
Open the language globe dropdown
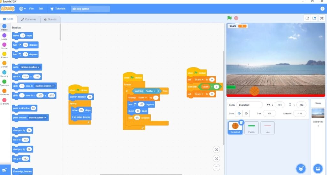pyautogui.click(x=22, y=9)
